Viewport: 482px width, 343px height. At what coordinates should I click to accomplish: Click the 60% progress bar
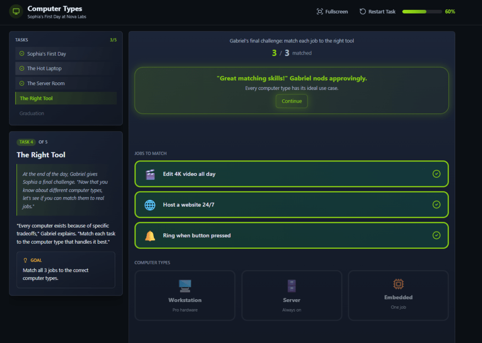click(x=422, y=11)
